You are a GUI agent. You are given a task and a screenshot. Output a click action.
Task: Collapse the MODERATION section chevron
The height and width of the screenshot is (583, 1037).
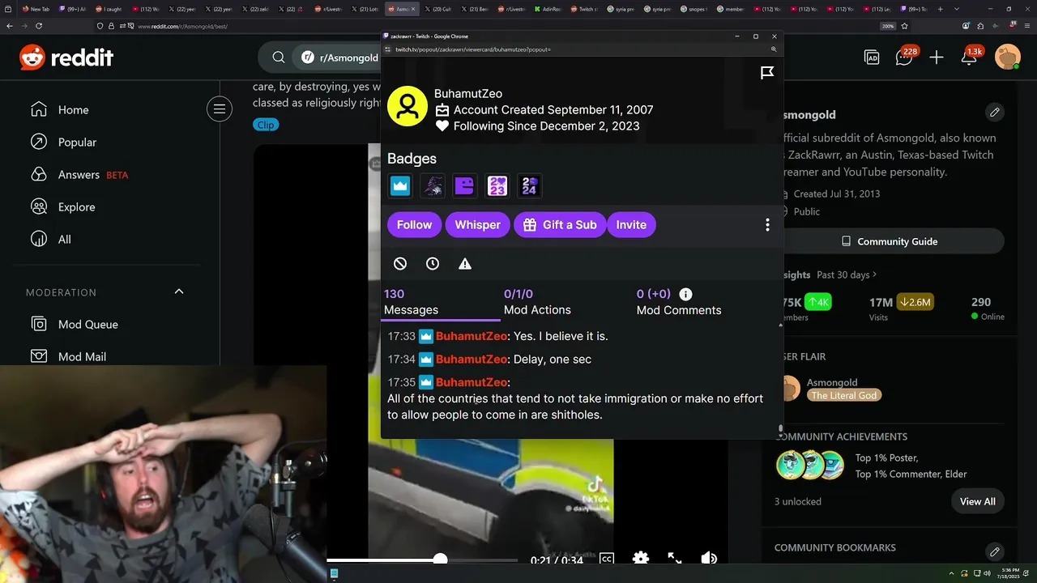[x=179, y=291]
